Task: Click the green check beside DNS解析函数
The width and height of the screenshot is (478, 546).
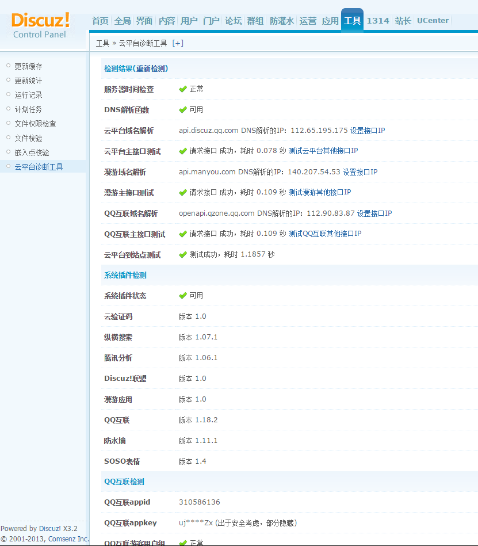Action: click(x=183, y=110)
